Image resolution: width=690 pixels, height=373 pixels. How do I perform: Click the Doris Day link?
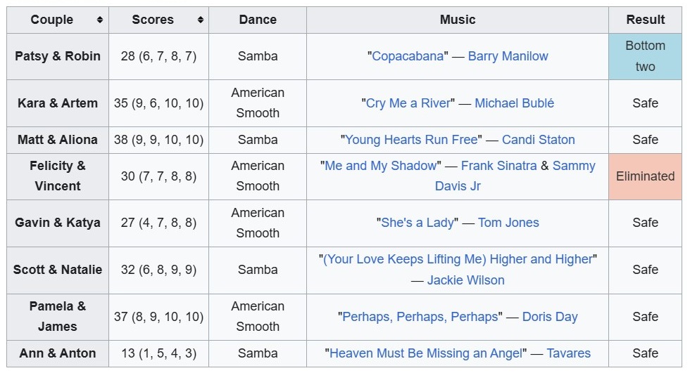(x=550, y=317)
